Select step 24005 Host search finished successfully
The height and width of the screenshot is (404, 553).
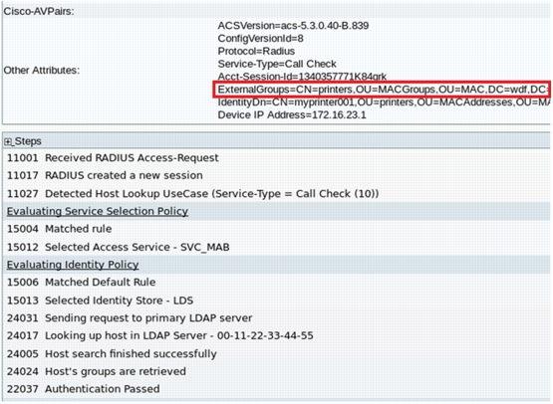coord(112,354)
